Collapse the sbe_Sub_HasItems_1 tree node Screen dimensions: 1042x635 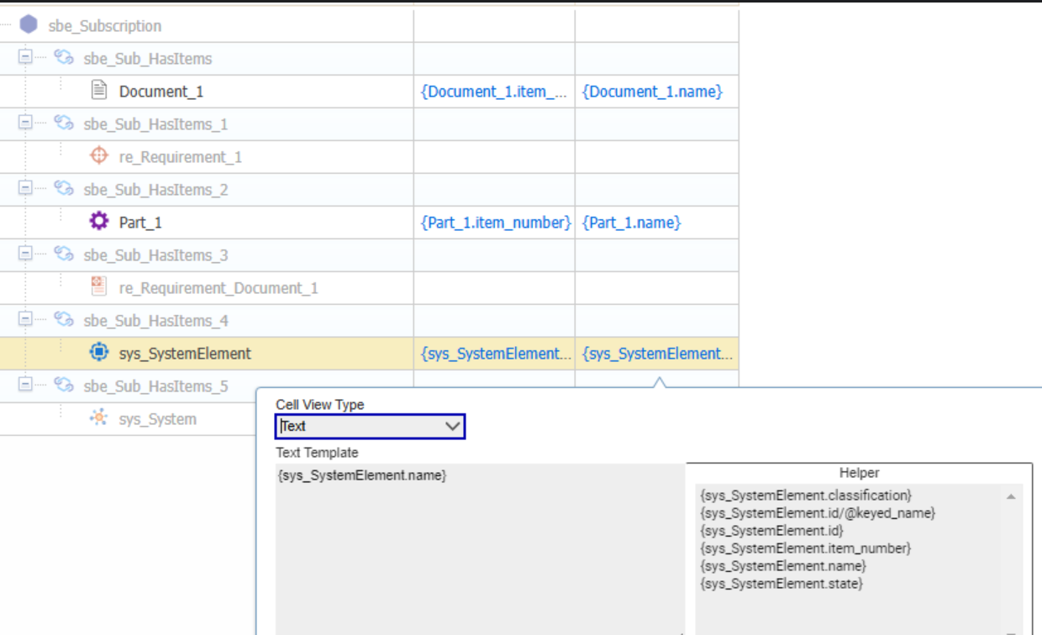tap(26, 123)
